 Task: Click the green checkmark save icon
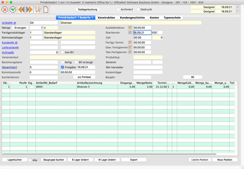pyautogui.click(x=13, y=10)
